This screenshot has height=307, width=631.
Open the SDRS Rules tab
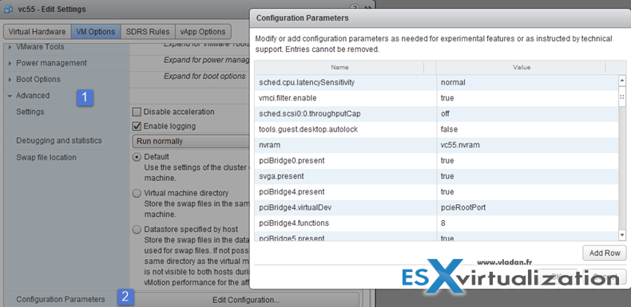click(x=148, y=32)
